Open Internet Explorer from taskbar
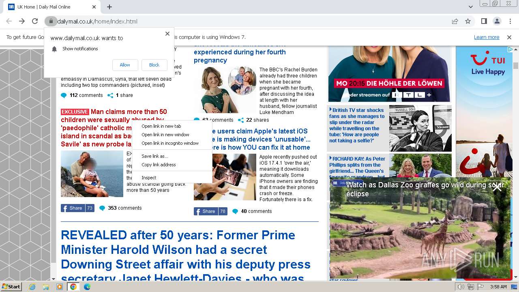The image size is (519, 292). tap(32, 287)
